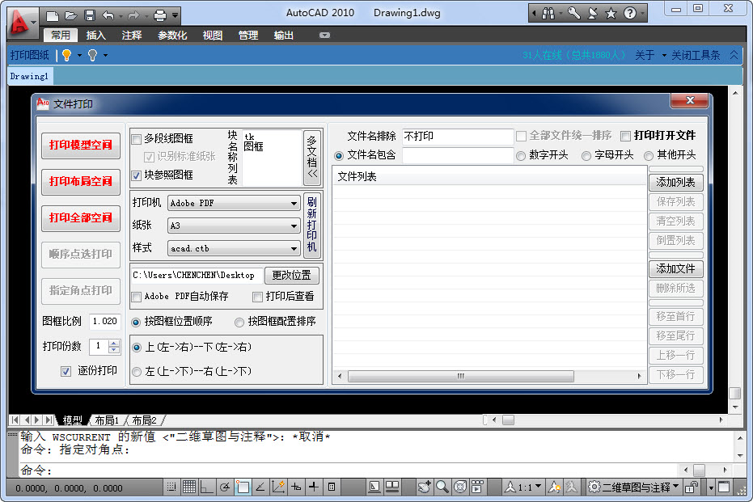753x502 pixels.
Task: Click the key subscription icon
Action: click(x=573, y=13)
